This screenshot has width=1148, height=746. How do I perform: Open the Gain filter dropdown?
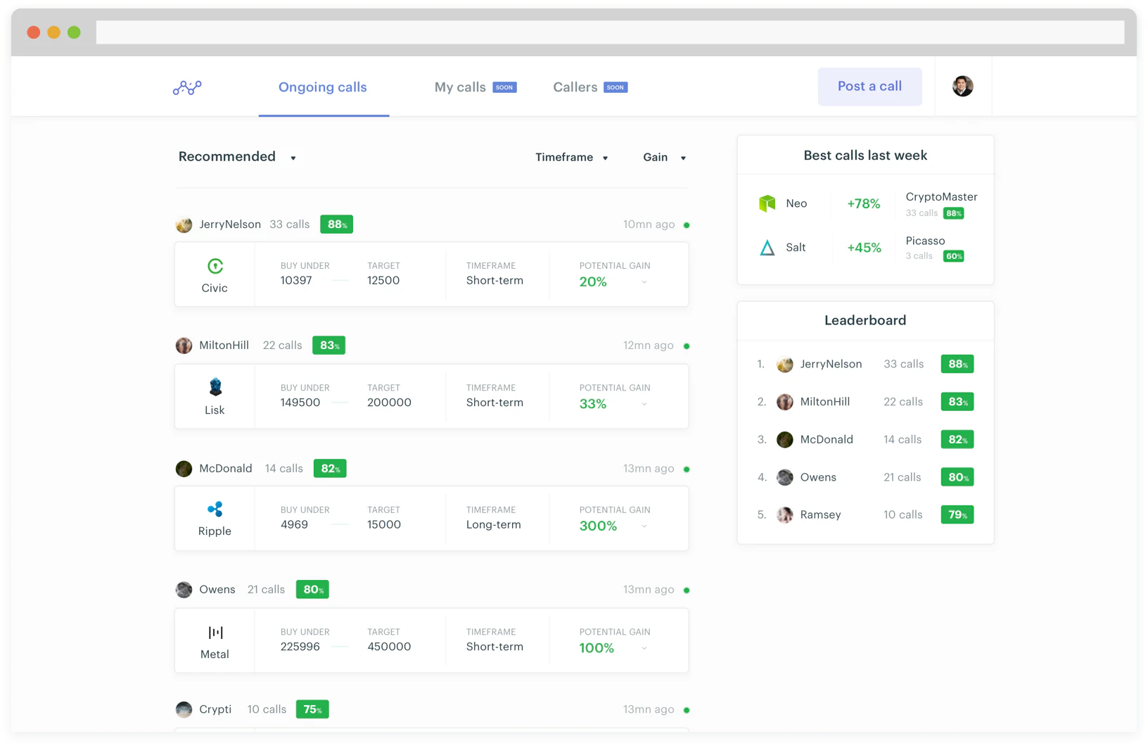(664, 158)
